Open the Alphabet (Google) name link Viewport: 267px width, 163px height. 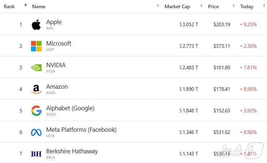point(70,108)
